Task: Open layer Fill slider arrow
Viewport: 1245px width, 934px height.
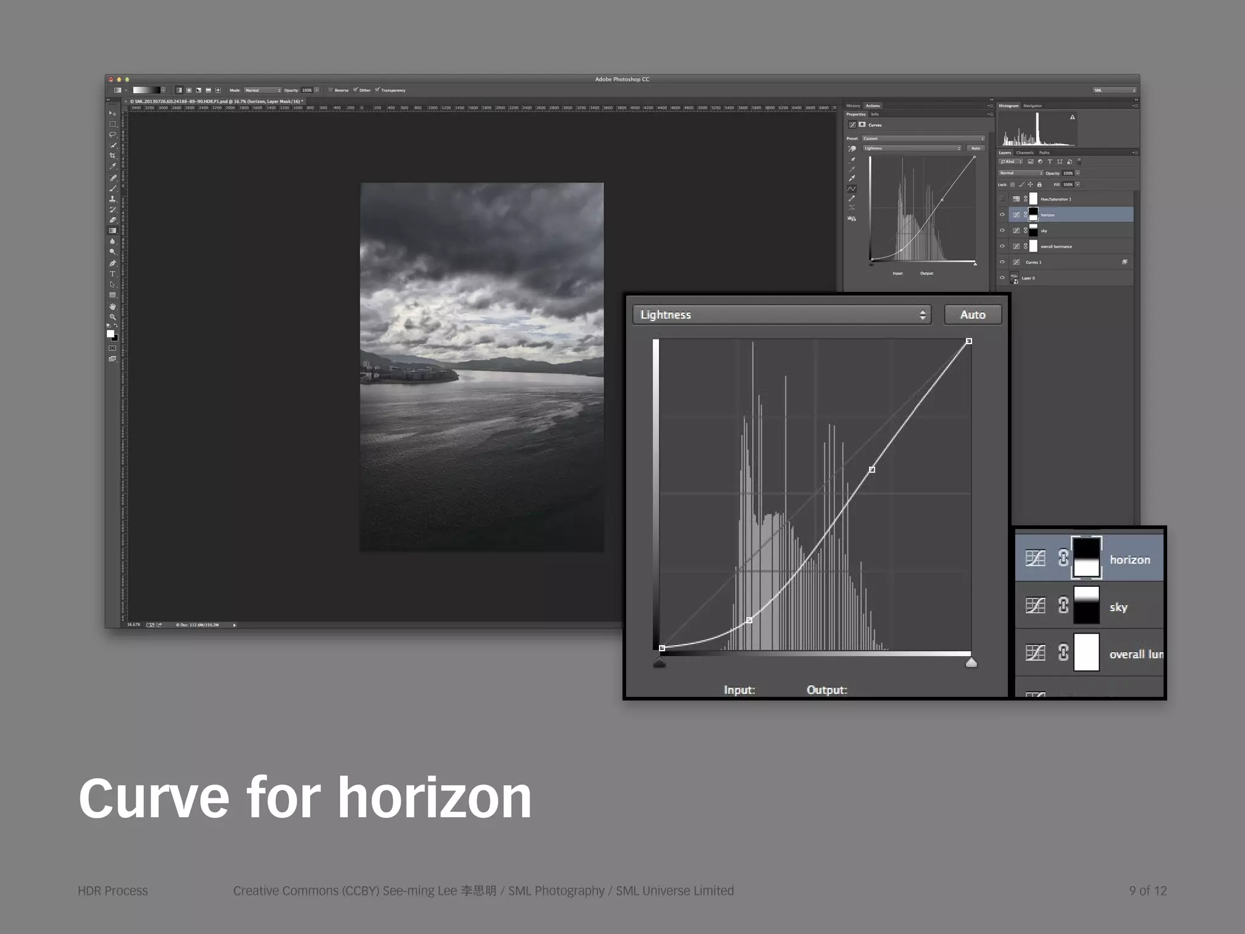Action: pos(1078,184)
